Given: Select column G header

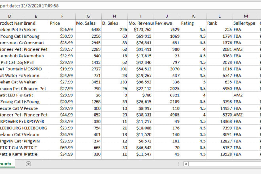Looking at the screenshot, I should [x=89, y=16].
